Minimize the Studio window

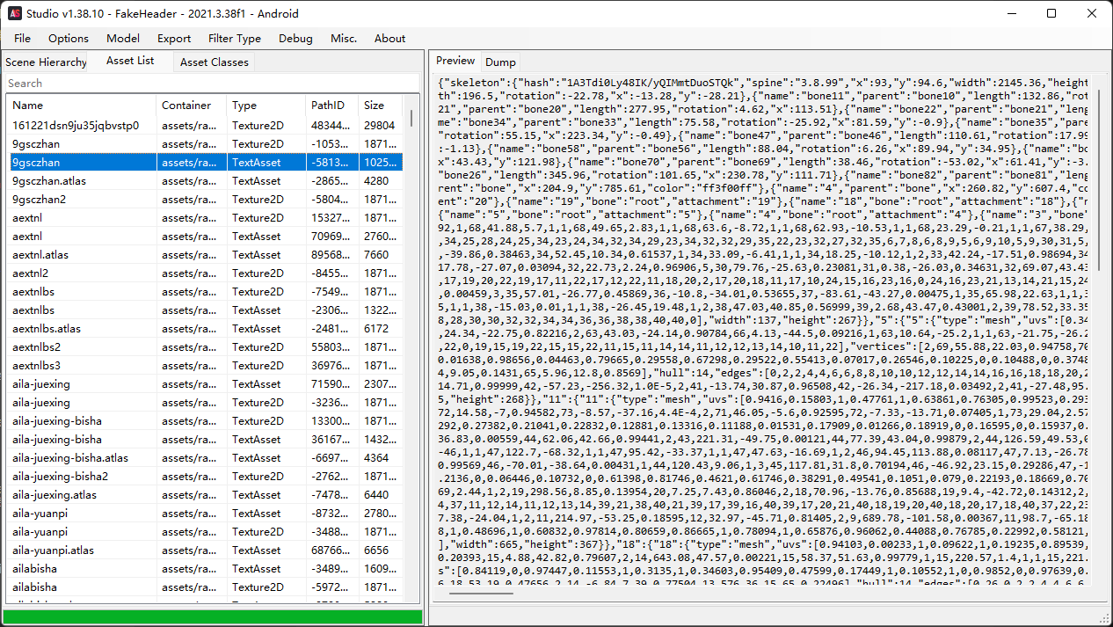coord(1011,13)
